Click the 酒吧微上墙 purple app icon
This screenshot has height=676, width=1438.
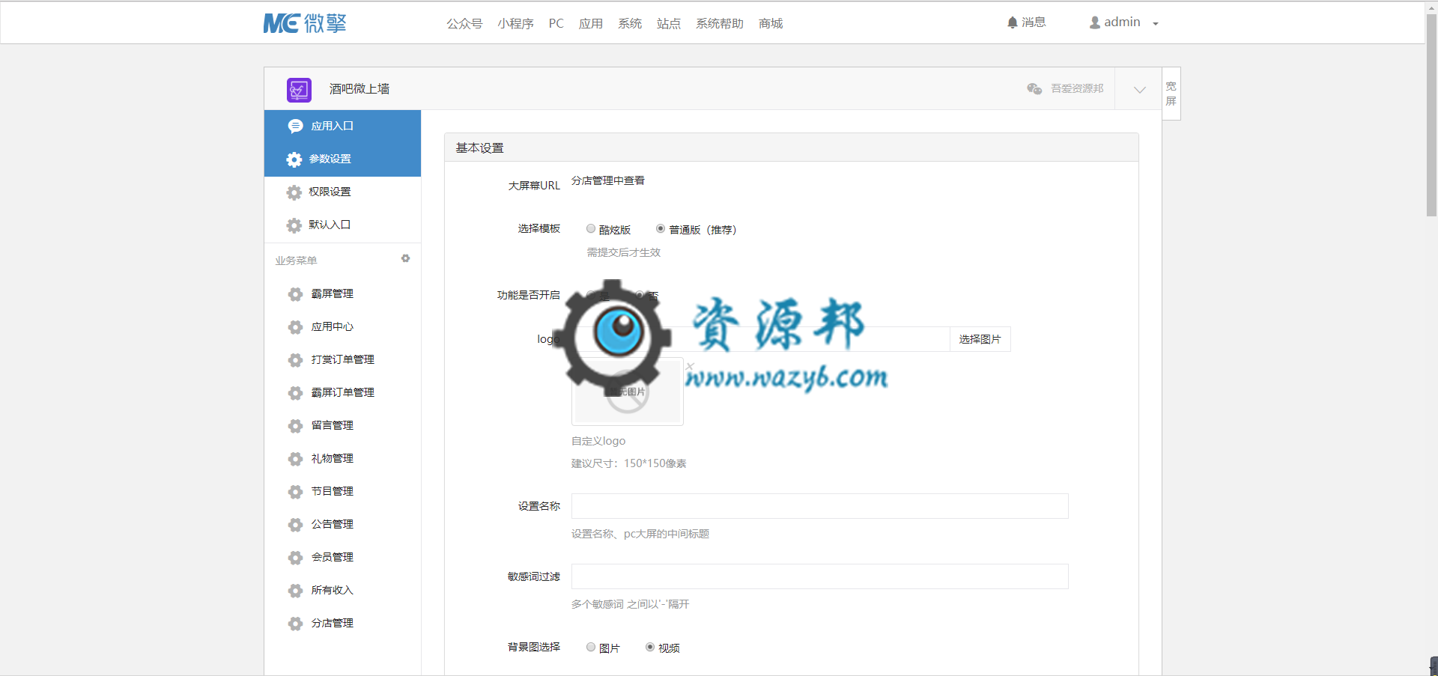[x=299, y=90]
